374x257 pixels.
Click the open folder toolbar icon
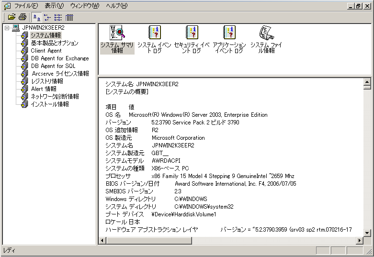click(x=11, y=17)
